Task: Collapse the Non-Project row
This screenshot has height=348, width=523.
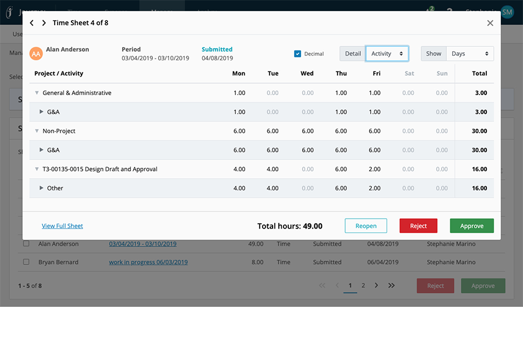Action: (x=37, y=131)
